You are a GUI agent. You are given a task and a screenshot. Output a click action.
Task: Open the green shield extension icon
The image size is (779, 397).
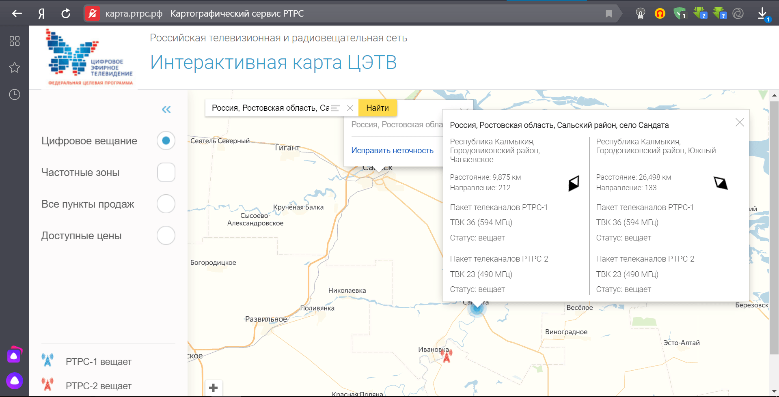pos(680,14)
